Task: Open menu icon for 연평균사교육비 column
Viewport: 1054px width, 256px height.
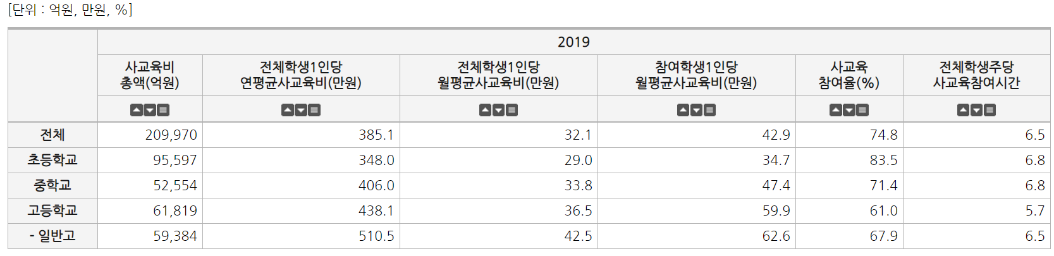Action: pyautogui.click(x=314, y=110)
